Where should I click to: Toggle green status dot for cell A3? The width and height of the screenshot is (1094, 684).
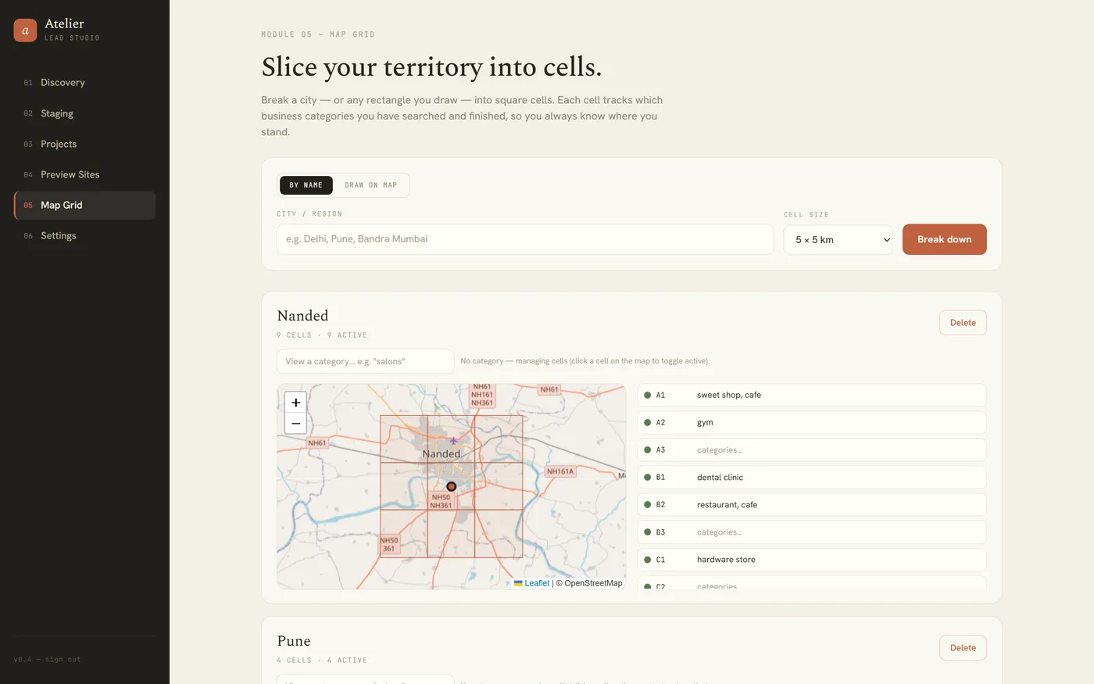coord(647,450)
